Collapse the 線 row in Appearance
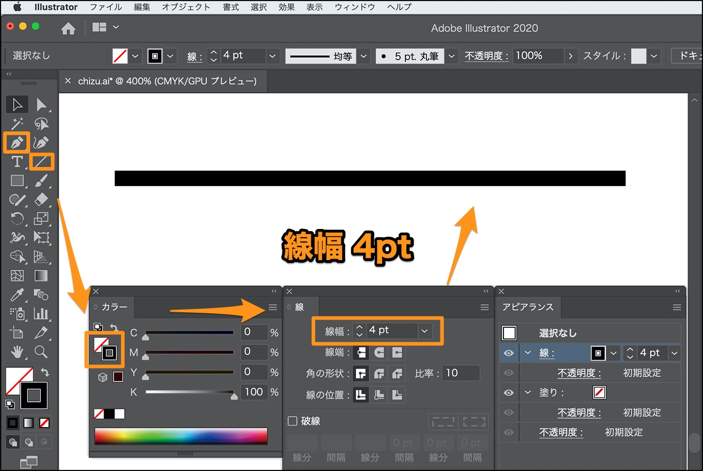Screen dimensions: 703x471 point(528,353)
